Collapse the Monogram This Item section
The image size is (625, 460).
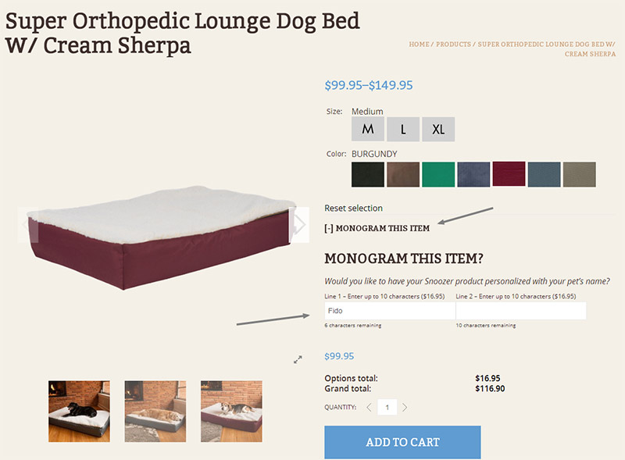coord(377,228)
